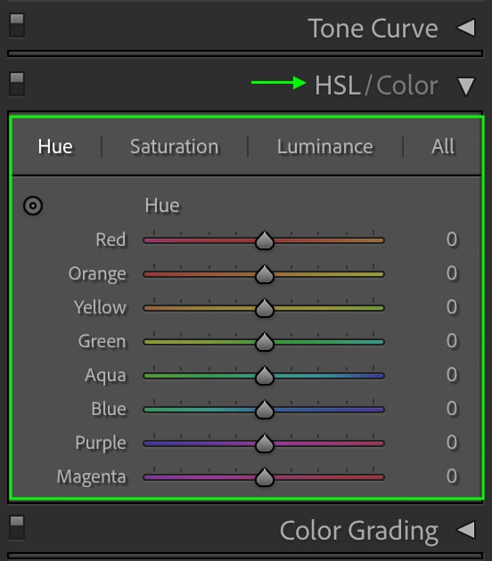Switch to Color mode label
The height and width of the screenshot is (561, 492).
coord(407,85)
